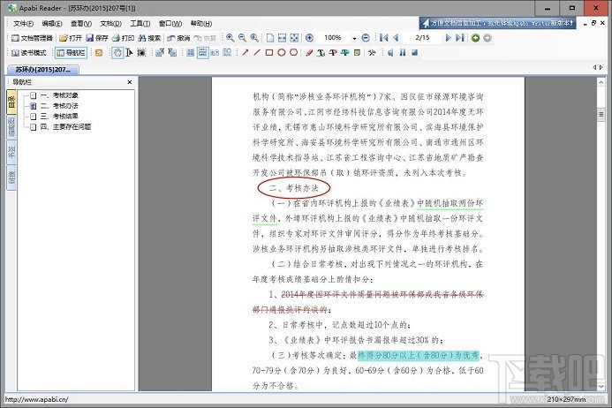Choose fit page view icon

294,37
